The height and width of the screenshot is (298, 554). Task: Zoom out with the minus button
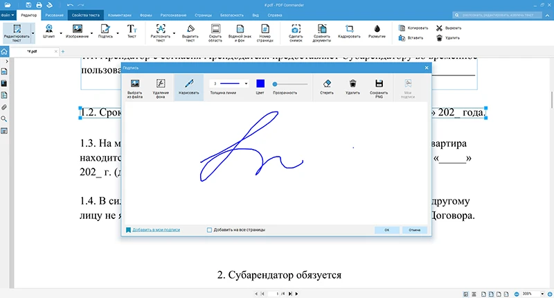517,294
